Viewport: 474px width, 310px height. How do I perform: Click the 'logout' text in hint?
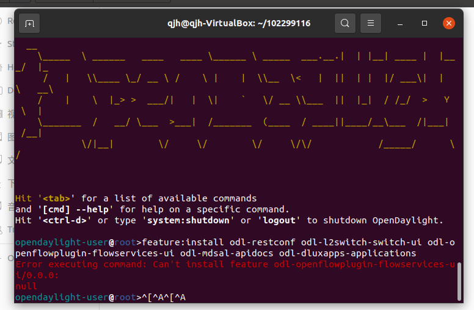279,220
